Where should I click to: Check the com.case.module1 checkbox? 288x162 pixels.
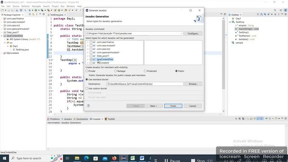91,45
